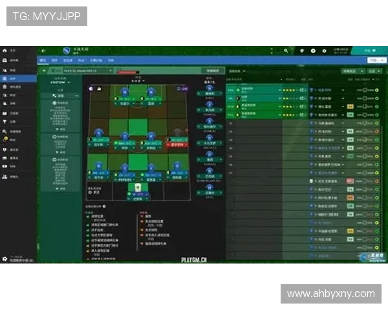The height and width of the screenshot is (310, 388).
Task: Toggle the circle indicator on second player row
Action: 377,98
